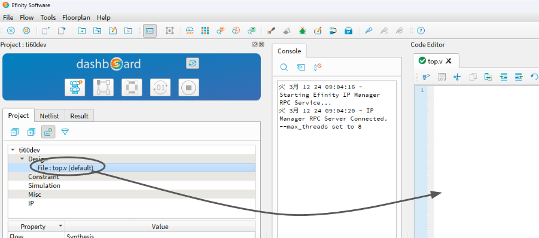Viewport: 539px width, 238px height.
Task: Click the green-tagged magnifier toolbar icon
Action: 251,30
